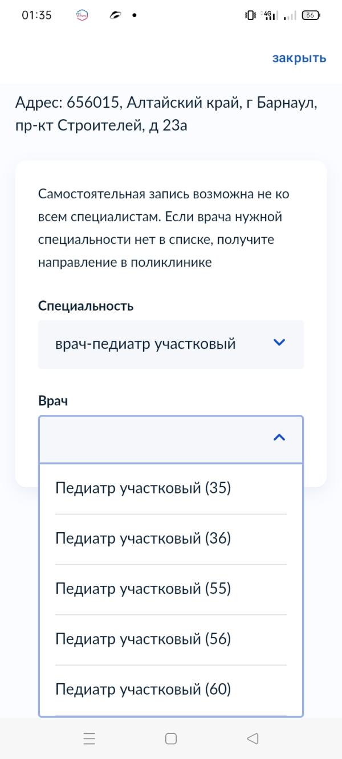Image resolution: width=342 pixels, height=759 pixels.
Task: Open recent apps via three-line icon
Action: [89, 739]
